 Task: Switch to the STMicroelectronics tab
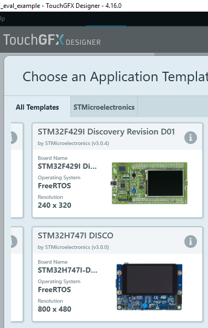[x=104, y=107]
